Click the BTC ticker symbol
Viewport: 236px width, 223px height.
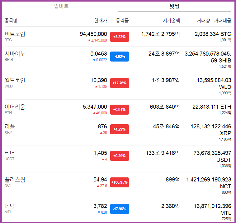(x=8, y=40)
